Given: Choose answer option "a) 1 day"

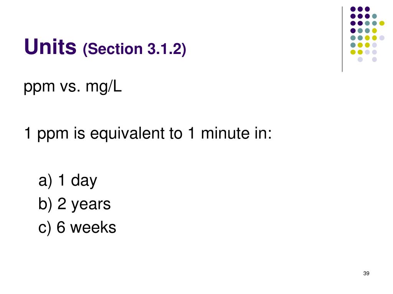Looking at the screenshot, I should (x=68, y=180).
